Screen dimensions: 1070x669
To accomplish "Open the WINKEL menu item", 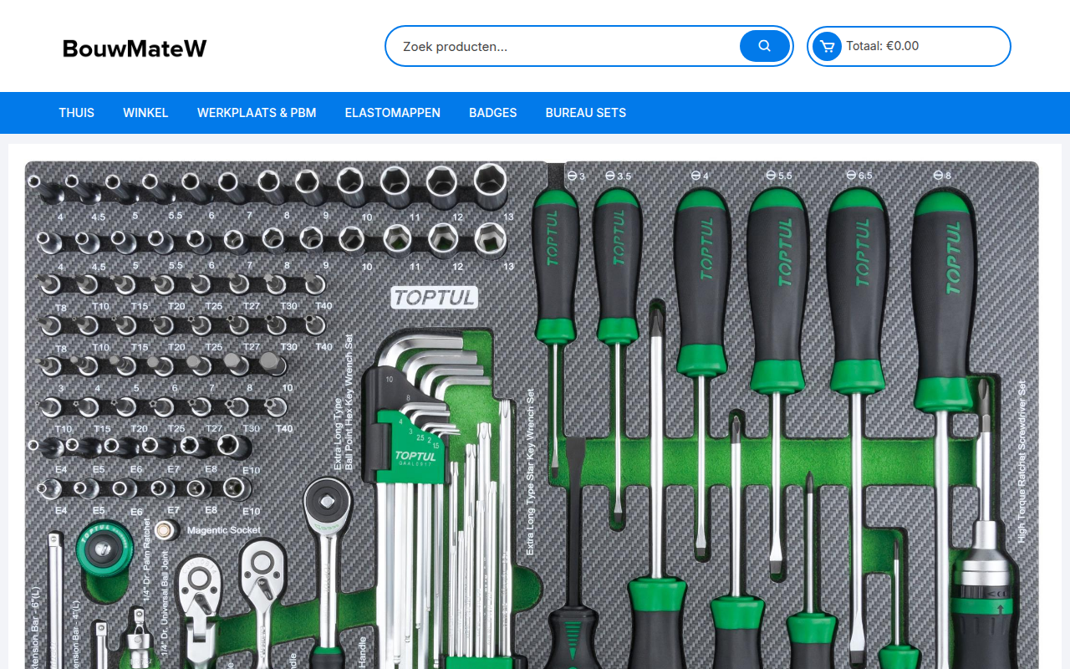I will tap(145, 113).
